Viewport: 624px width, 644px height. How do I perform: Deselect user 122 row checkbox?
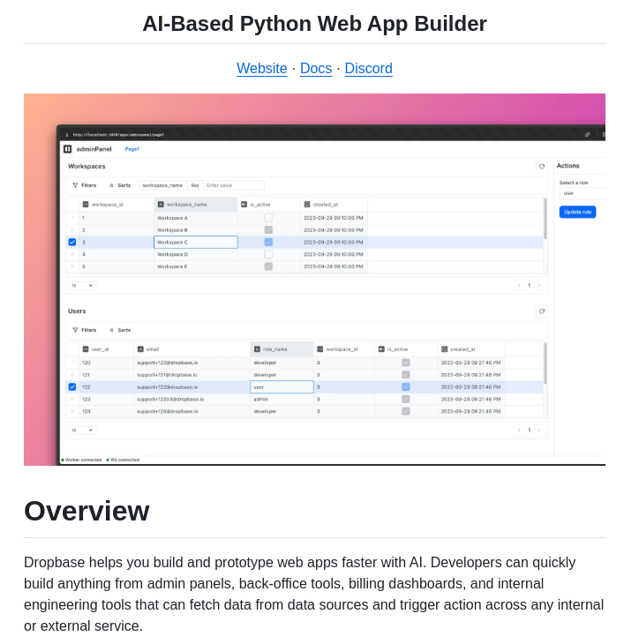[x=72, y=386]
